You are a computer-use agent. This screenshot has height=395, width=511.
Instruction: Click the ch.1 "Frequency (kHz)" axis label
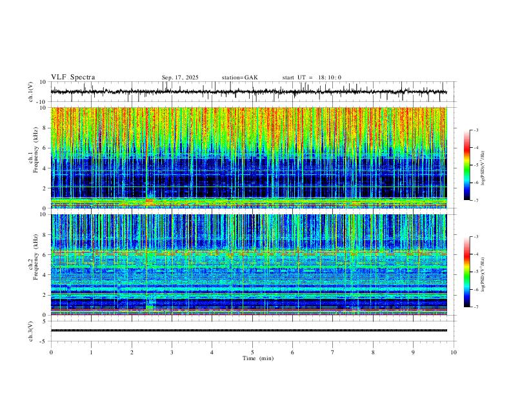click(35, 150)
